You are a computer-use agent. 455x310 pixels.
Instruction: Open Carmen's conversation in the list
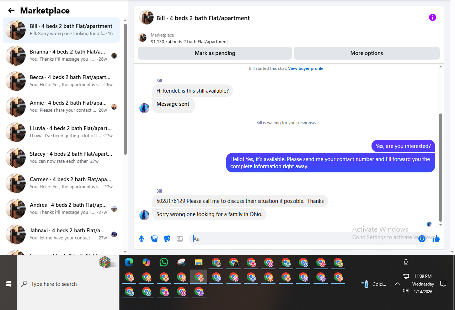[61, 183]
